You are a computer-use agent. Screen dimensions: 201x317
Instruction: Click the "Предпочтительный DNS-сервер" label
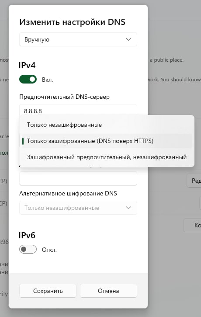tap(64, 97)
